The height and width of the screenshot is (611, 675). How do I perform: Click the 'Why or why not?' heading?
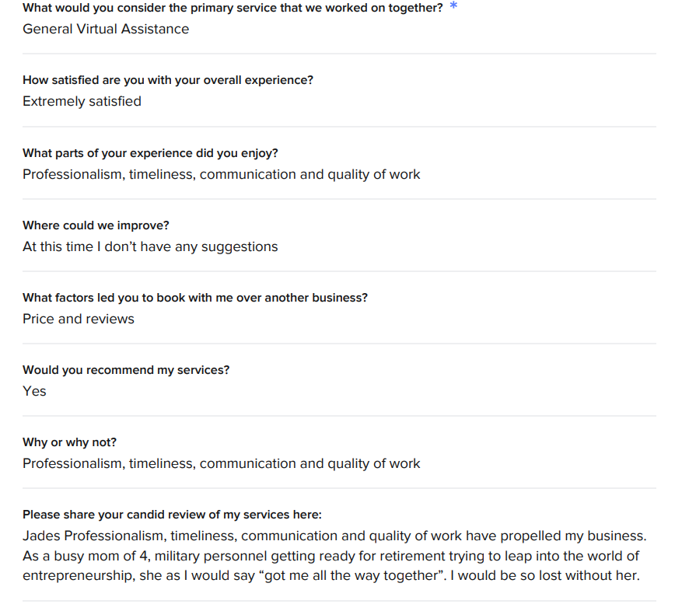coord(70,442)
